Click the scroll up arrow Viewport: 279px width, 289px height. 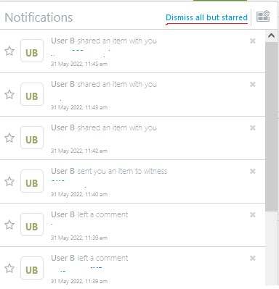click(x=272, y=36)
